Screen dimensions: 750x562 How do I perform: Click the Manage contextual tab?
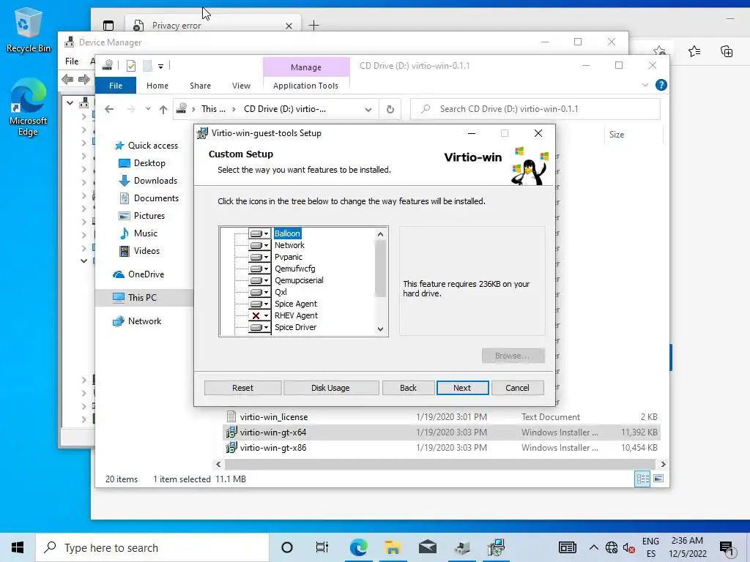(306, 67)
